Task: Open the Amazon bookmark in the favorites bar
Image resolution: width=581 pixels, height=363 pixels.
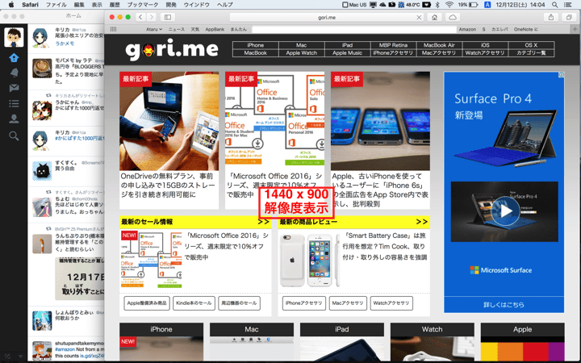Action: (x=467, y=29)
